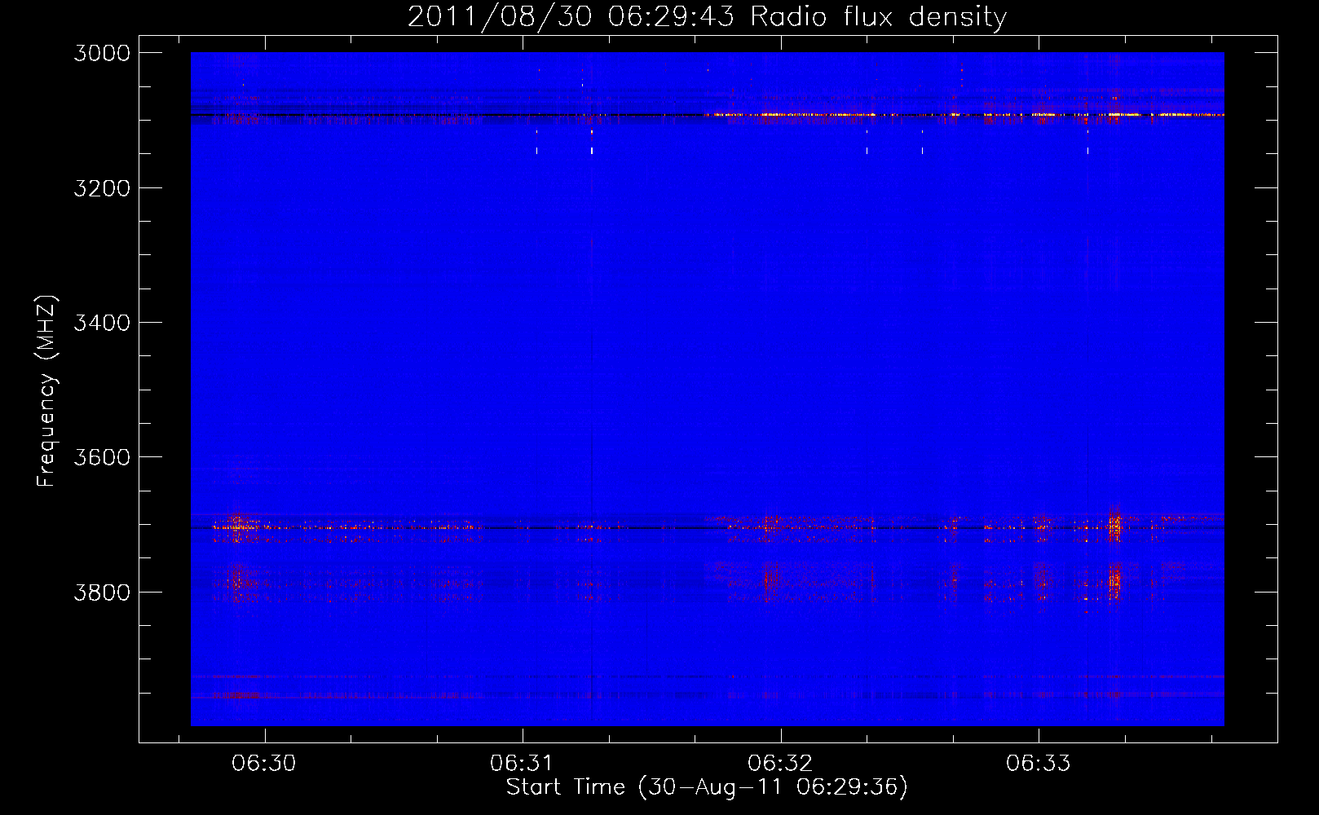Click the "Start Time (30-Aug-11 06:29:36)" axis label
The height and width of the screenshot is (815, 1319).
click(707, 787)
